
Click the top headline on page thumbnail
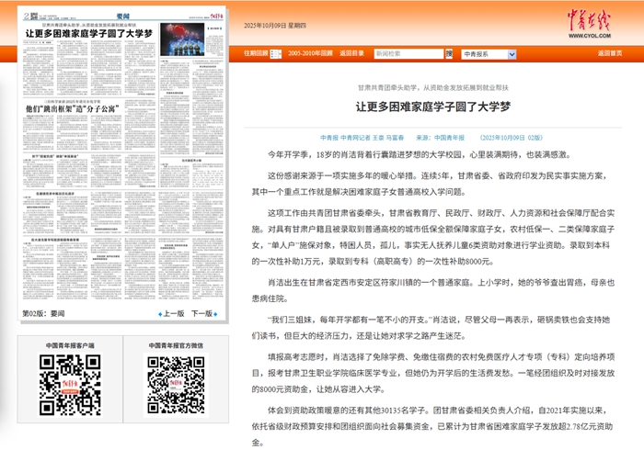coord(87,34)
